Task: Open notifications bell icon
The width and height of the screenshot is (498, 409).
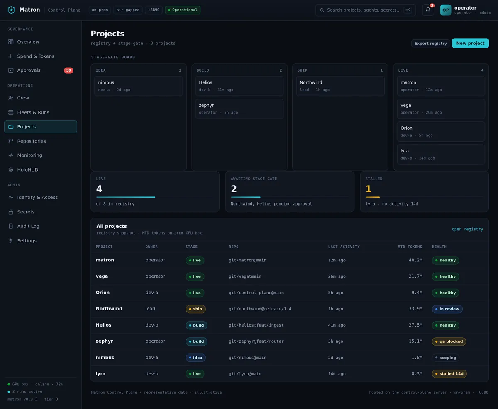Action: 428,10
